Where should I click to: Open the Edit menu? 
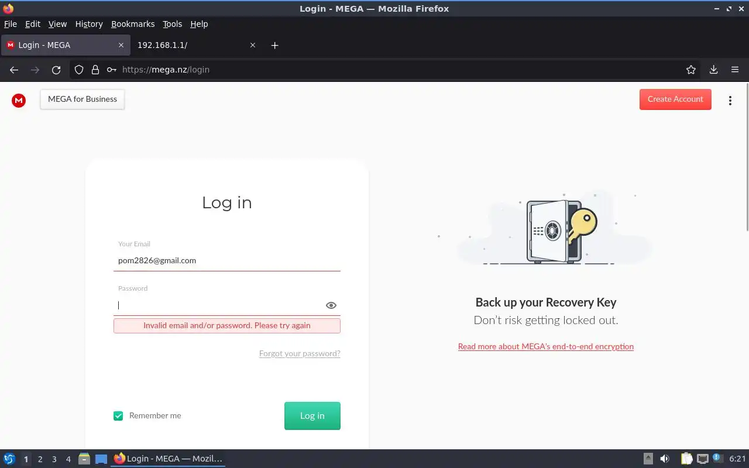click(x=33, y=24)
